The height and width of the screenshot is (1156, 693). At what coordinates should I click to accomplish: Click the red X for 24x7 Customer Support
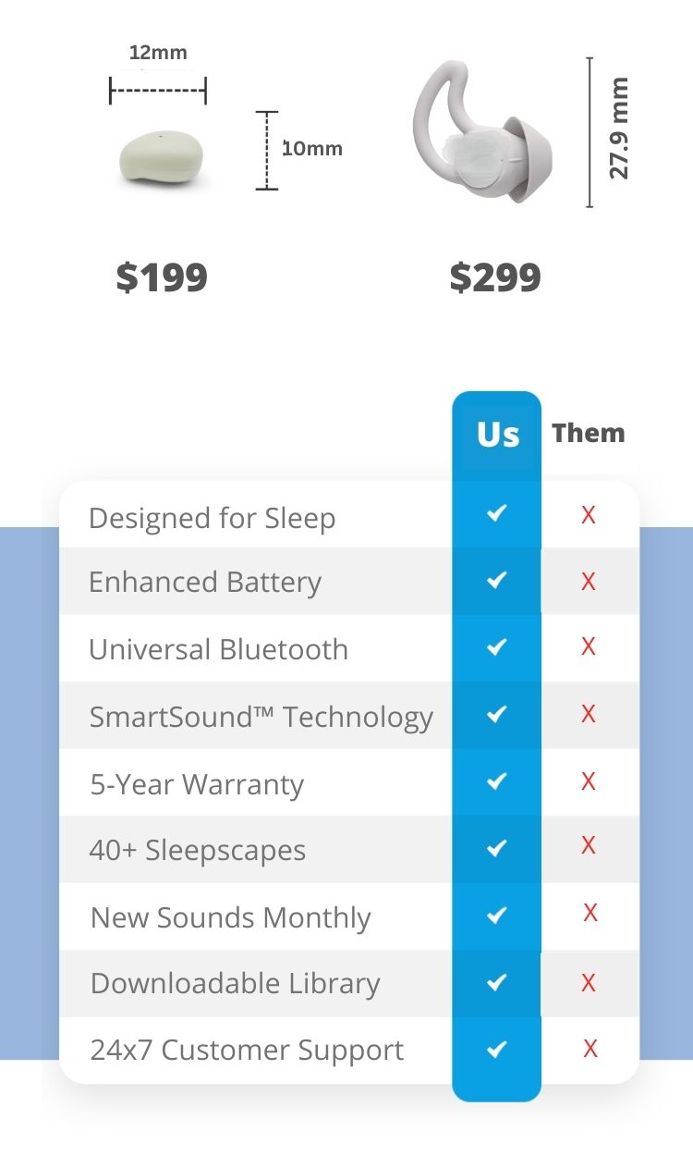(x=590, y=1048)
